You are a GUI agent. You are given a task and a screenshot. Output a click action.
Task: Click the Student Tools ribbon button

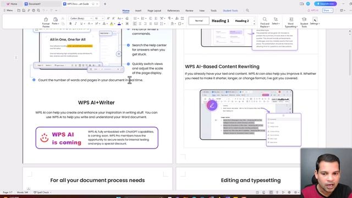(304, 22)
